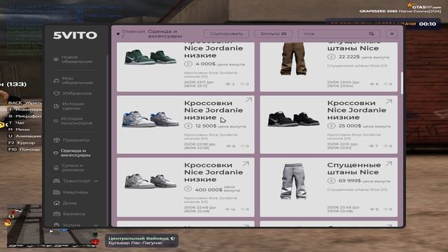The image size is (448, 252).
Task: Close the 5VITO marketplace window
Action: [x=392, y=34]
